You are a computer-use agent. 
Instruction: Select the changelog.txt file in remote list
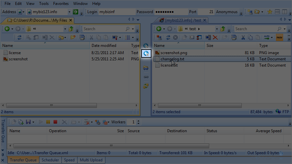click(x=172, y=59)
